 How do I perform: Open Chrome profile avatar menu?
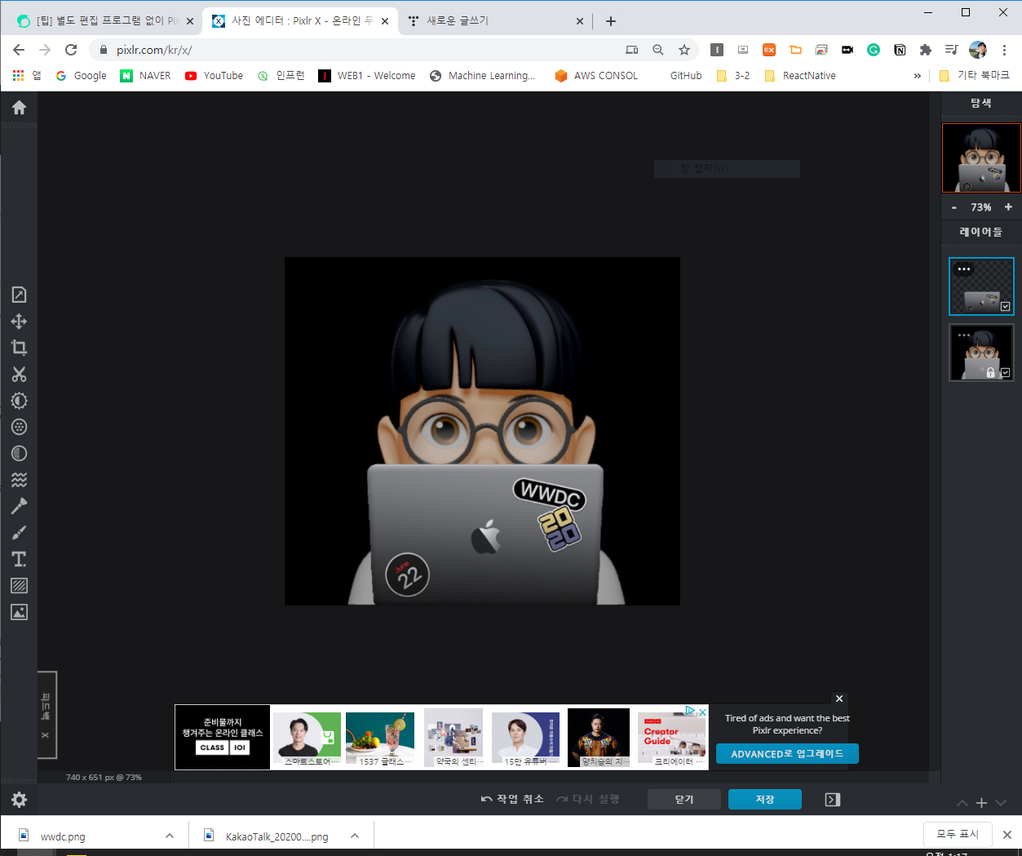977,50
